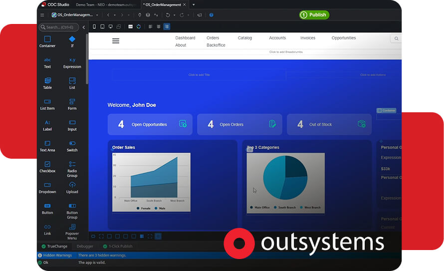Switch preview to desktop device
Screen dimensions: 444x271
pyautogui.click(x=111, y=26)
